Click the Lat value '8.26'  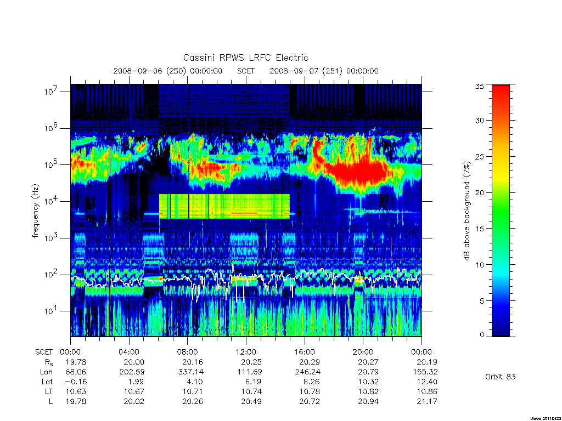312,382
